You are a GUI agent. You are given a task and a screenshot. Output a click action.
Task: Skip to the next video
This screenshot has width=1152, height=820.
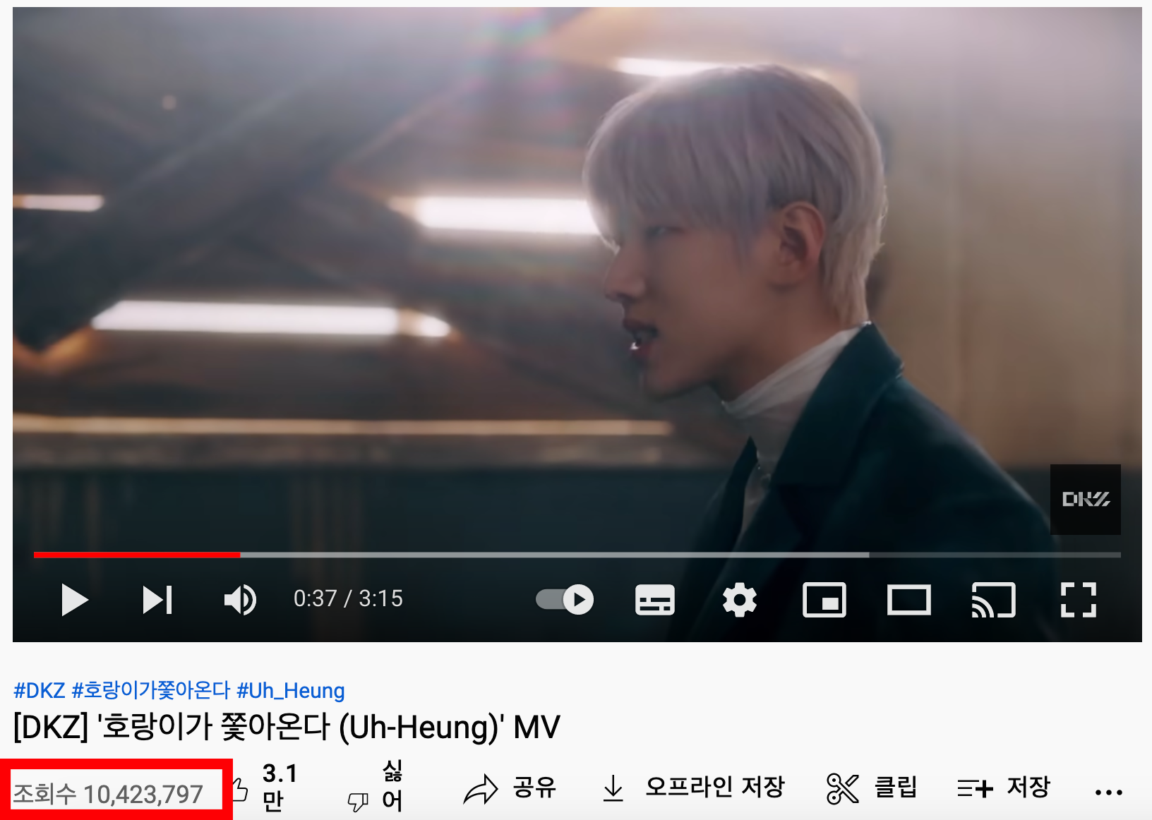click(157, 600)
